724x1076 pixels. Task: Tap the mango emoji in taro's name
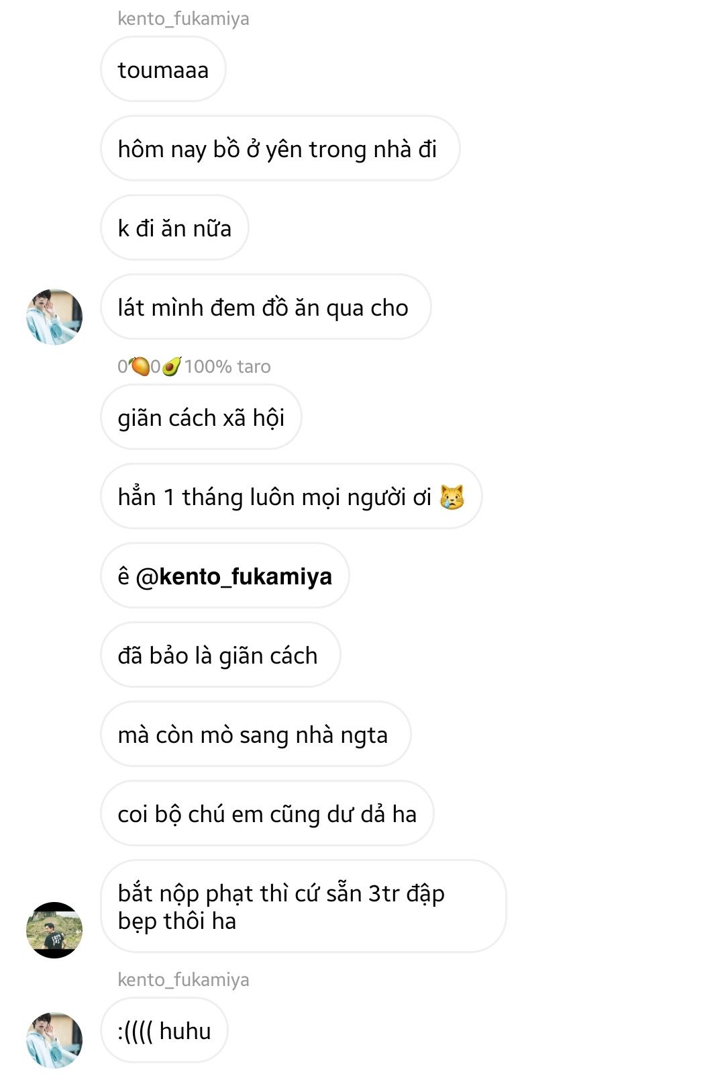[x=140, y=367]
